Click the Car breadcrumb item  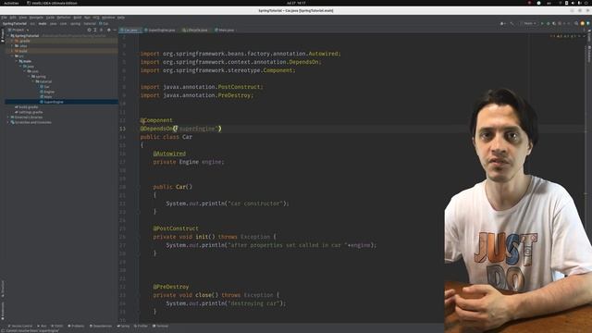pos(104,23)
